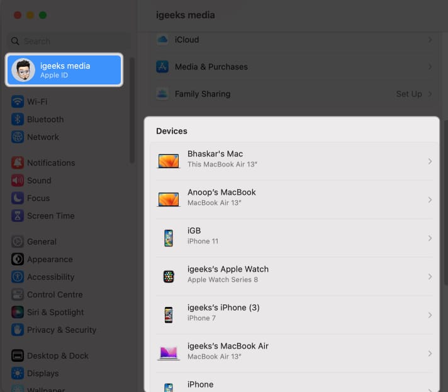Click in the Search field
The image size is (448, 392).
click(69, 41)
